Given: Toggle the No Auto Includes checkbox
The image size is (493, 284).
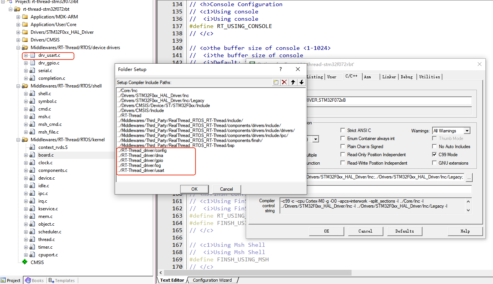Looking at the screenshot, I should [x=434, y=147].
